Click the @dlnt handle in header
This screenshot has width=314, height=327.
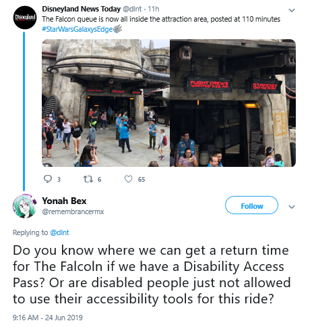[132, 9]
